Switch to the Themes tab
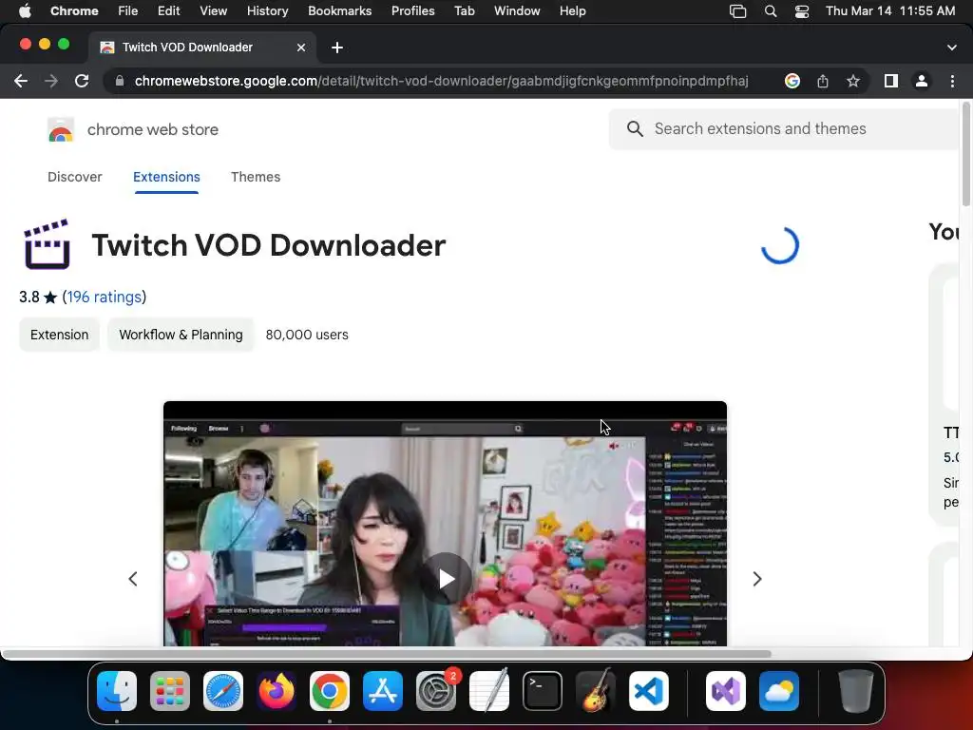The image size is (973, 730). 256,177
